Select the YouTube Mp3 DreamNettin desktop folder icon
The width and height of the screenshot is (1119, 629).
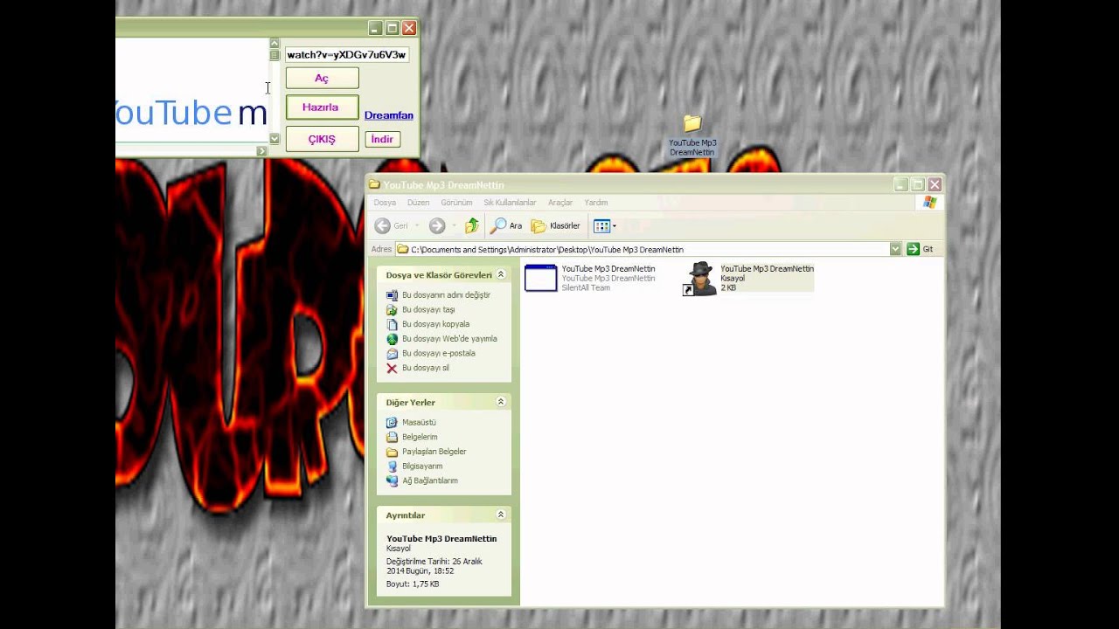692,136
